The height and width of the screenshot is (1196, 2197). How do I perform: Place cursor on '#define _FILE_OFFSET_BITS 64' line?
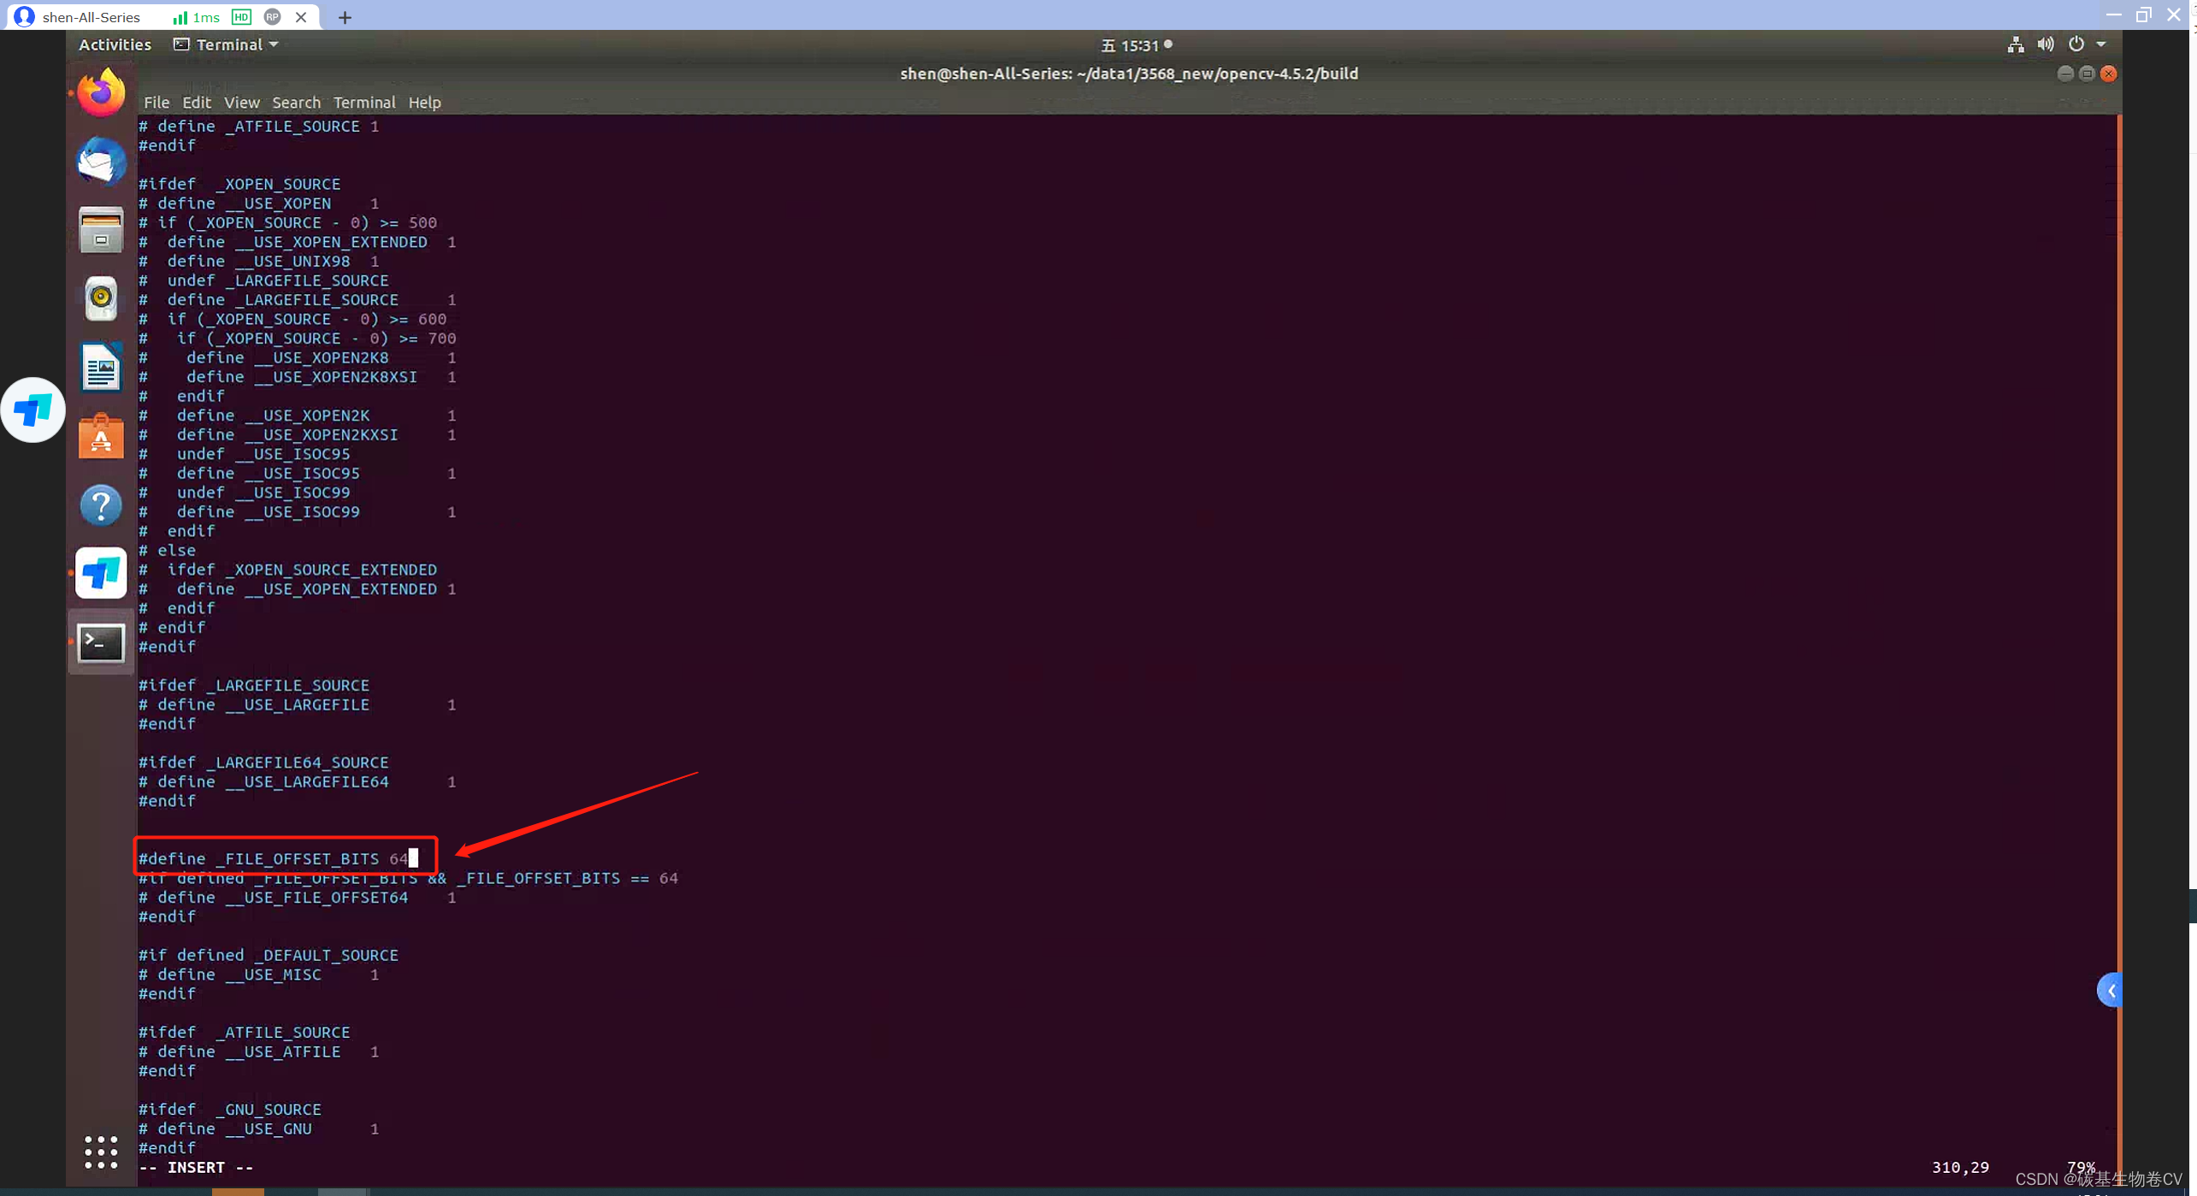pos(274,858)
